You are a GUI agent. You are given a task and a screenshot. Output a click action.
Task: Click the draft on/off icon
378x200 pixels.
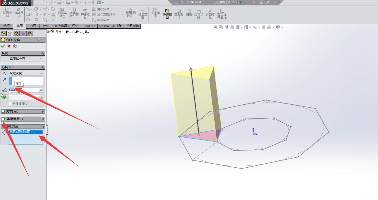pyautogui.click(x=4, y=97)
